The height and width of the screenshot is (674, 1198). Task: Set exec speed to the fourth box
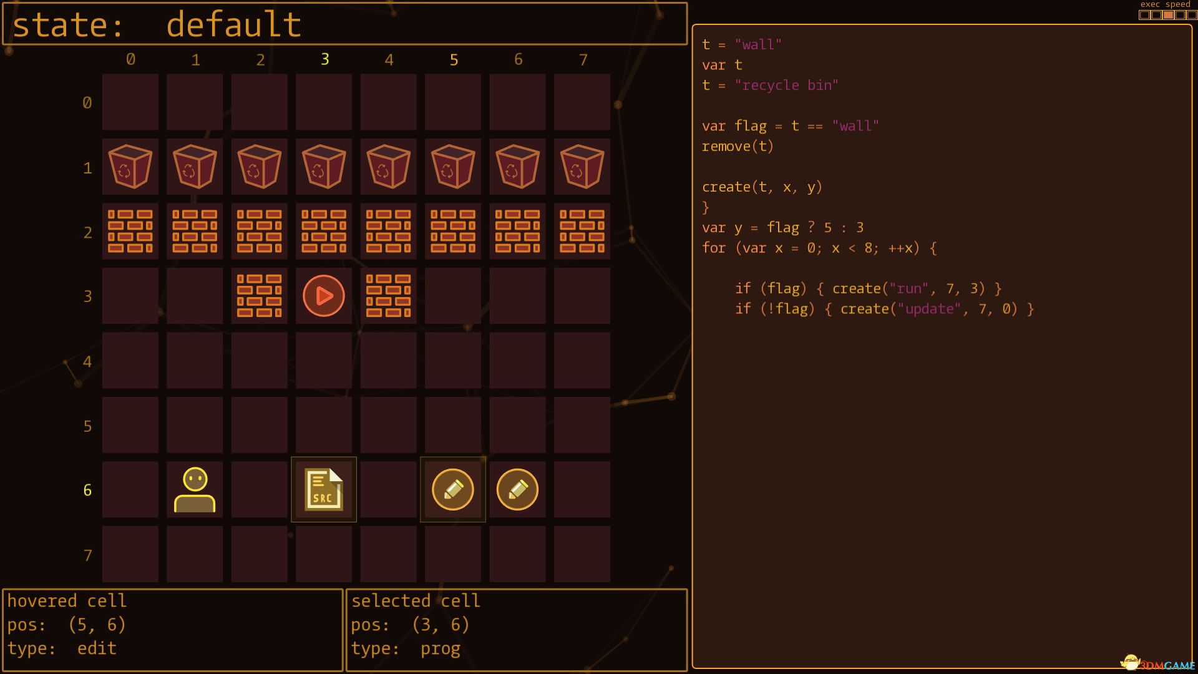point(1180,15)
